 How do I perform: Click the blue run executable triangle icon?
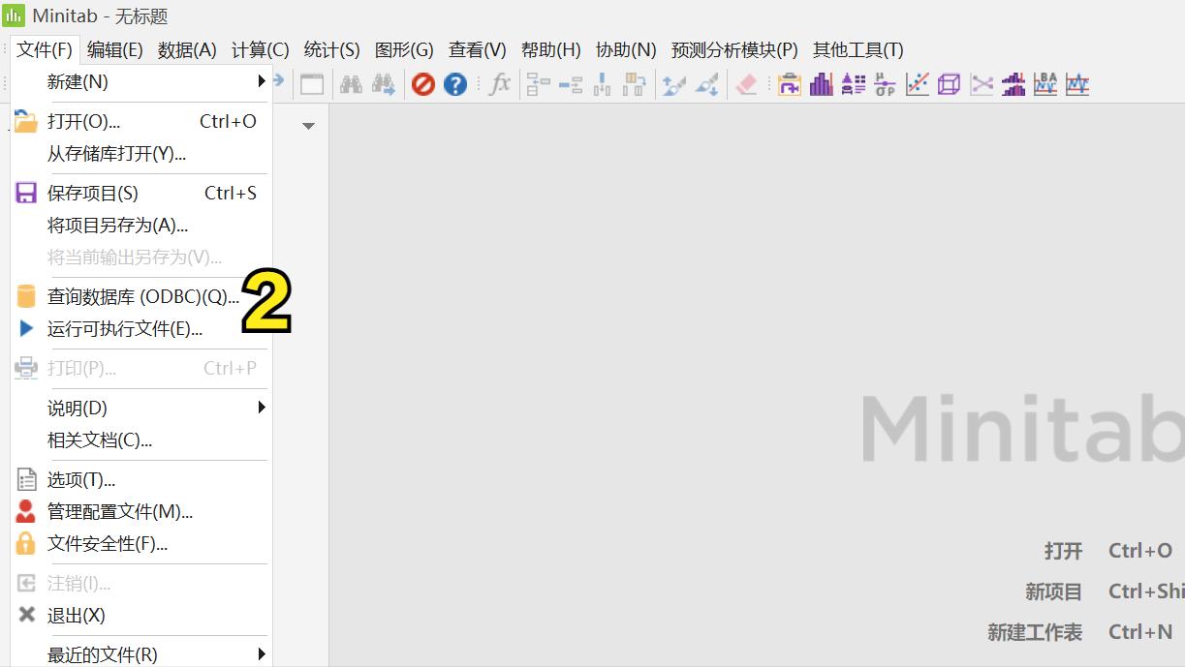coord(26,328)
